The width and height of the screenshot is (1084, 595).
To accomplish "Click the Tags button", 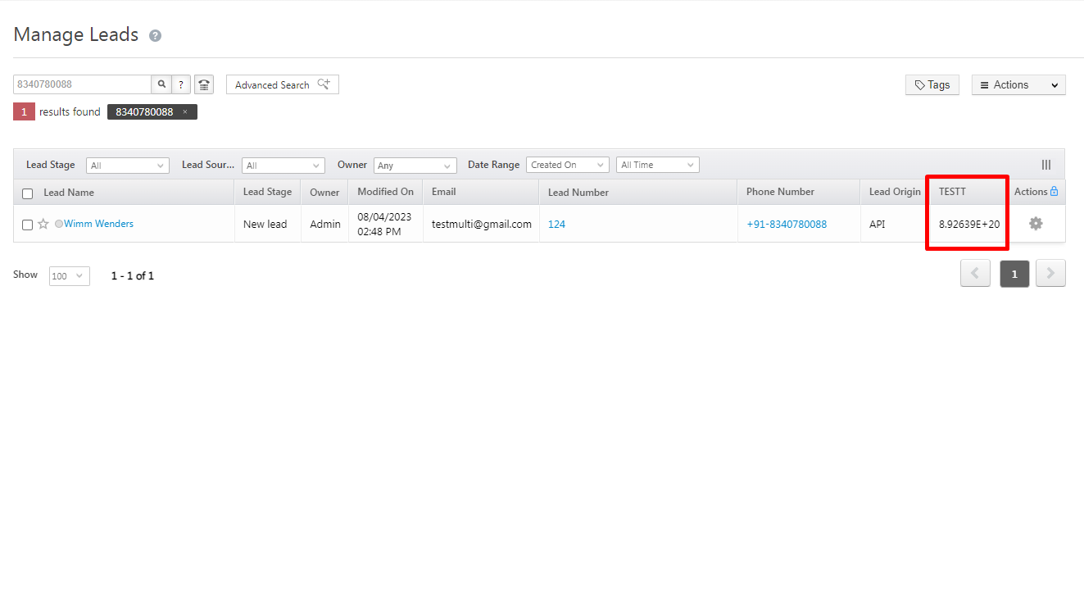I will click(932, 85).
